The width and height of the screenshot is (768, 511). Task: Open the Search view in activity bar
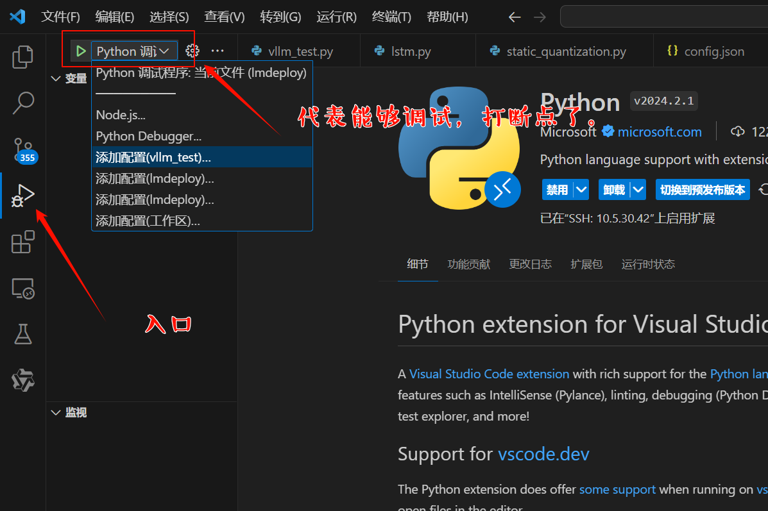point(22,103)
